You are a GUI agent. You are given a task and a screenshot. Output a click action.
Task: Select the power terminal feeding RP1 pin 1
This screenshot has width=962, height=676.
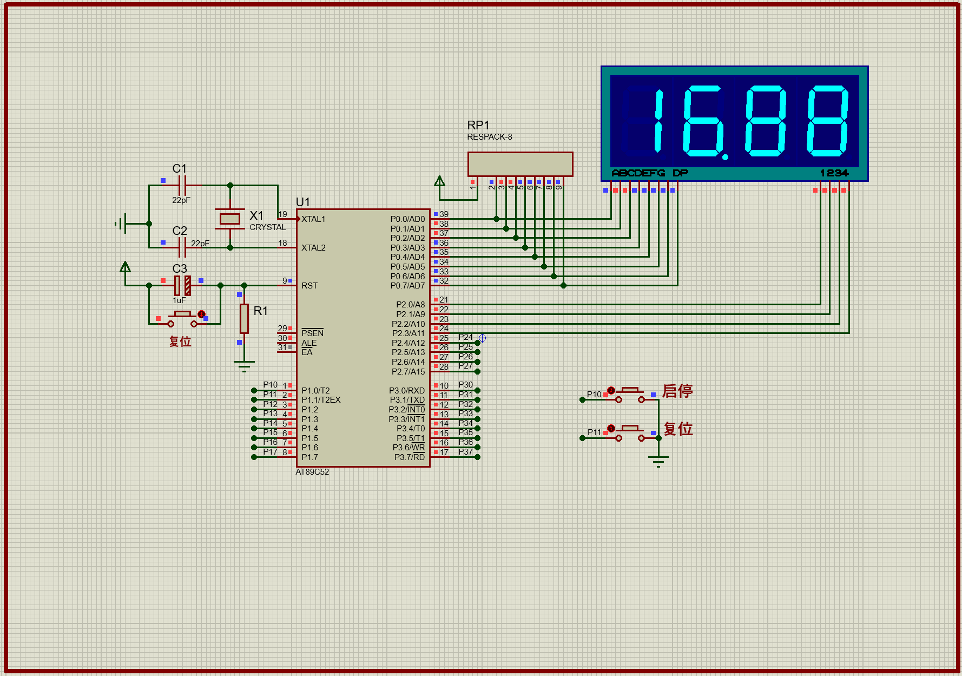click(x=440, y=181)
